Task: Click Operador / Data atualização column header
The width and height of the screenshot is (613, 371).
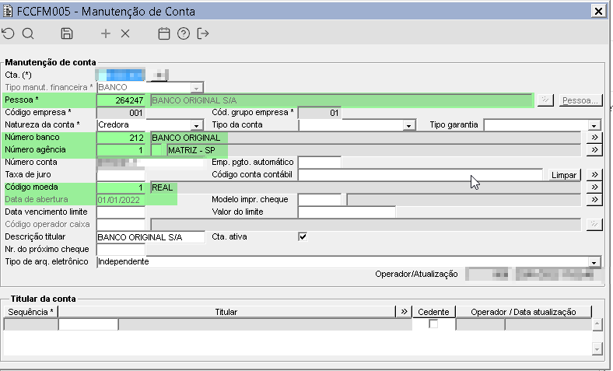Action: [524, 312]
